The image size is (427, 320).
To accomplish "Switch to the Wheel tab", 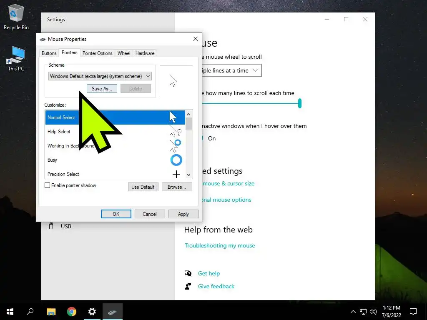I will pyautogui.click(x=124, y=53).
